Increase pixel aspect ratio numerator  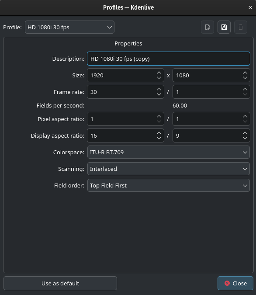(x=159, y=116)
